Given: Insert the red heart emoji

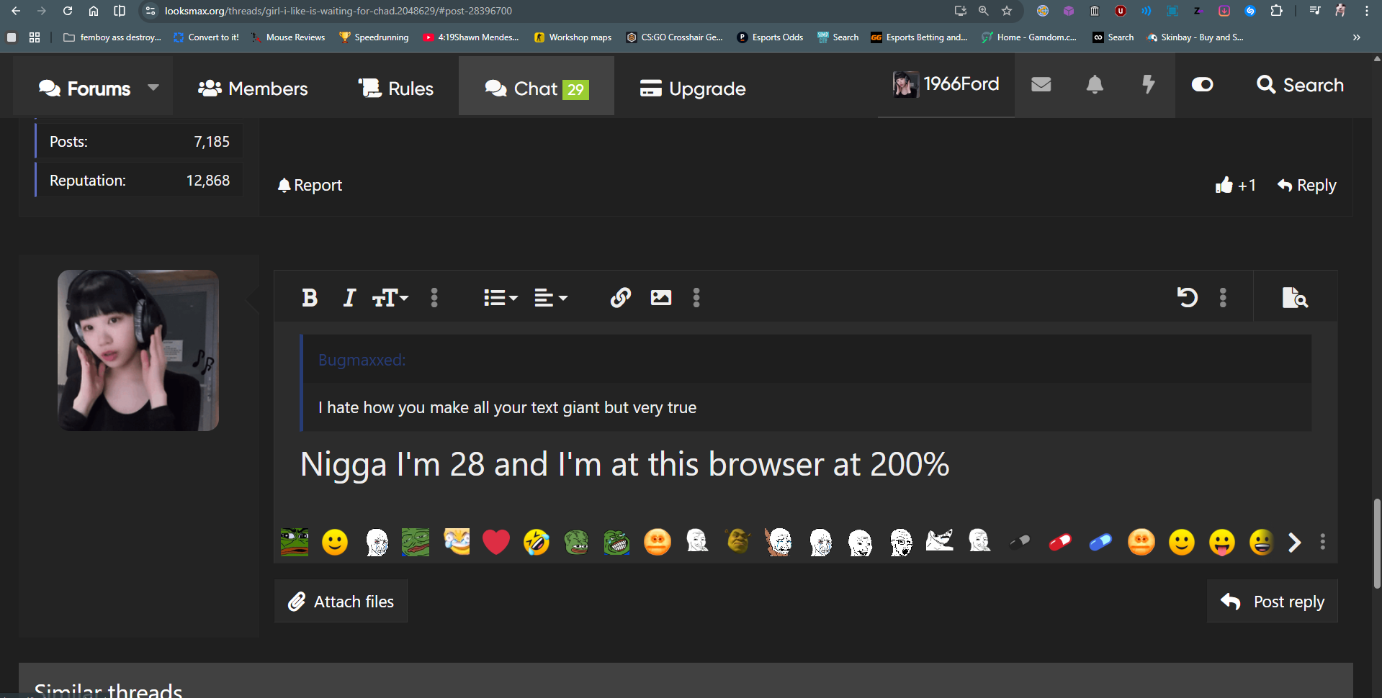Looking at the screenshot, I should (495, 542).
